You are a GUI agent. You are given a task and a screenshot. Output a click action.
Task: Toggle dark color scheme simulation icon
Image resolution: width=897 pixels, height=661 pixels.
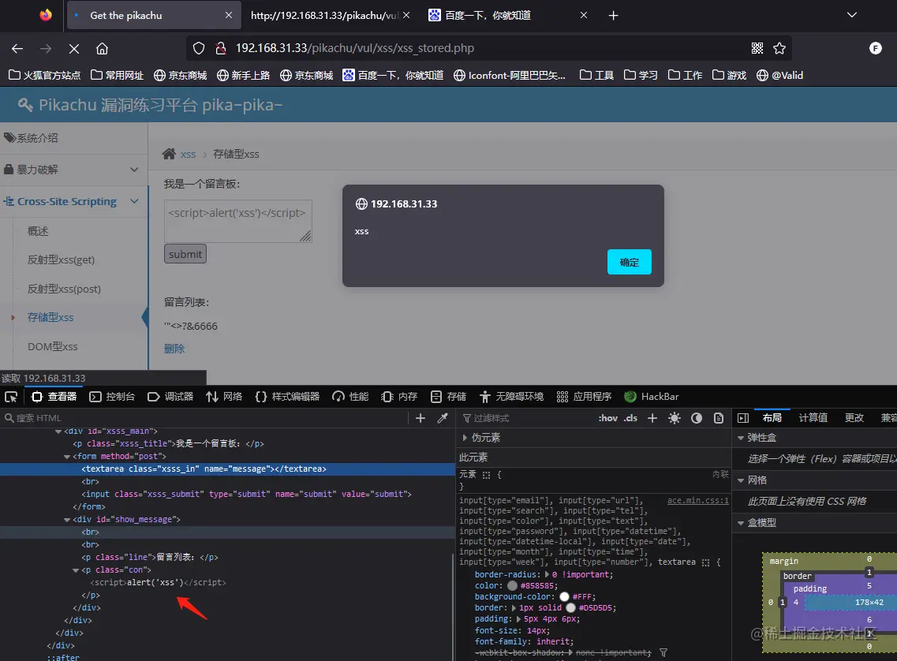696,418
